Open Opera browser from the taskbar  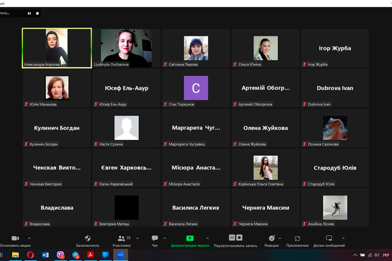point(30,255)
